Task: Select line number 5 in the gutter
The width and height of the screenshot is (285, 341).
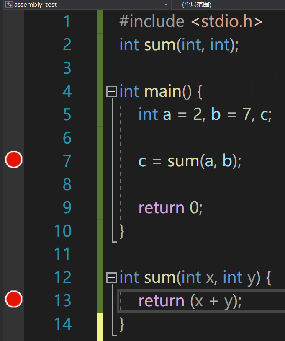Action: [67, 114]
